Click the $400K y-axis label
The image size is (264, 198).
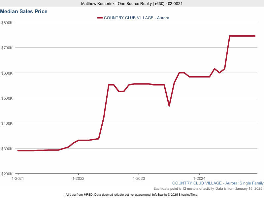tap(7, 123)
